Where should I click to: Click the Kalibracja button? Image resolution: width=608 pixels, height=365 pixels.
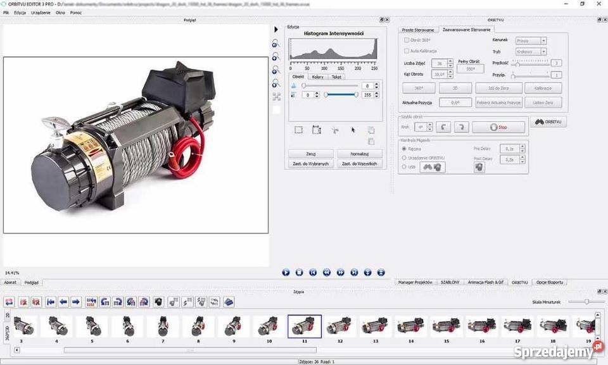[x=543, y=89]
